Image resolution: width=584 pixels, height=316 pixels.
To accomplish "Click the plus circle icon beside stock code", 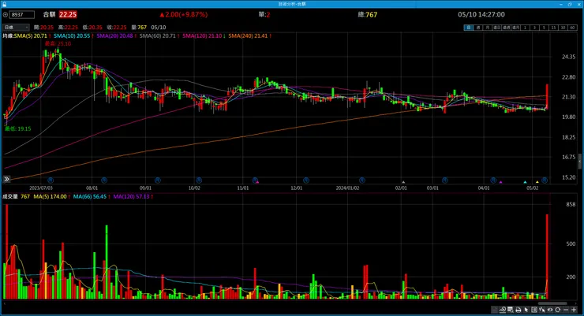I will [x=6, y=14].
